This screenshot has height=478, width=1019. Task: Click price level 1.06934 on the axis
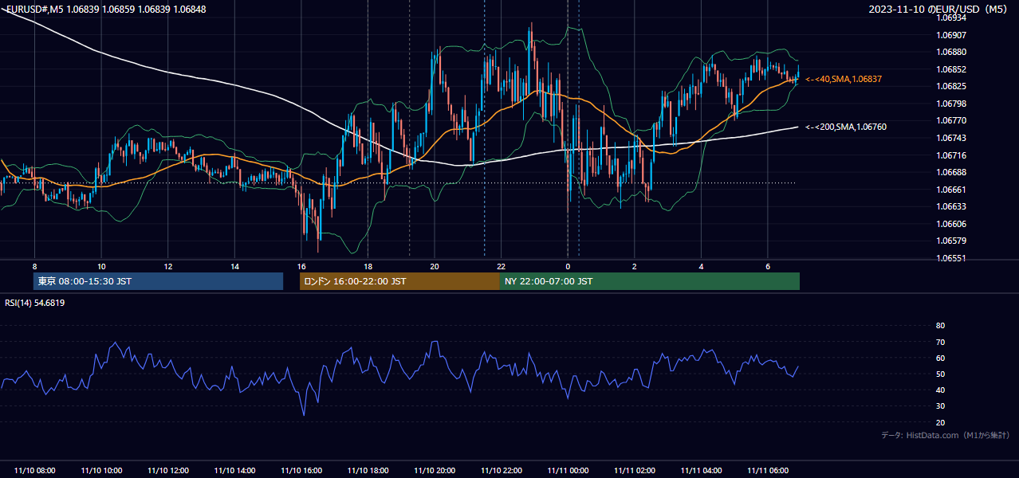951,18
